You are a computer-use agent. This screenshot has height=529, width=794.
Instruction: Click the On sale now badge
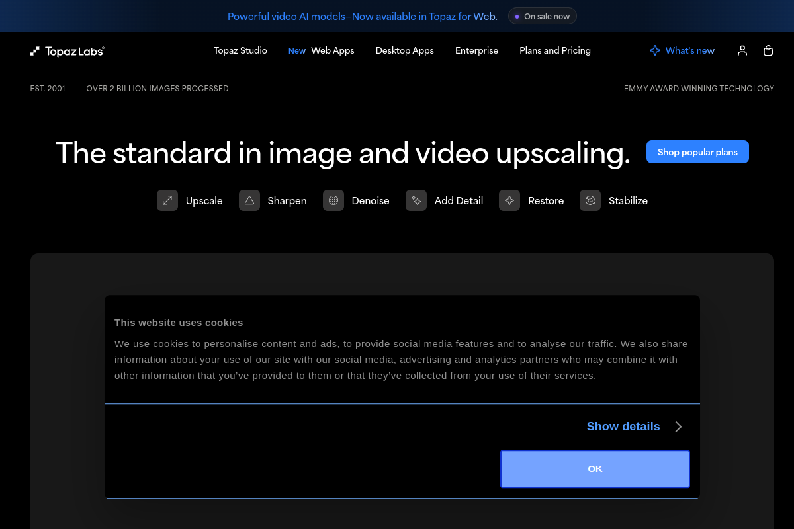click(543, 16)
